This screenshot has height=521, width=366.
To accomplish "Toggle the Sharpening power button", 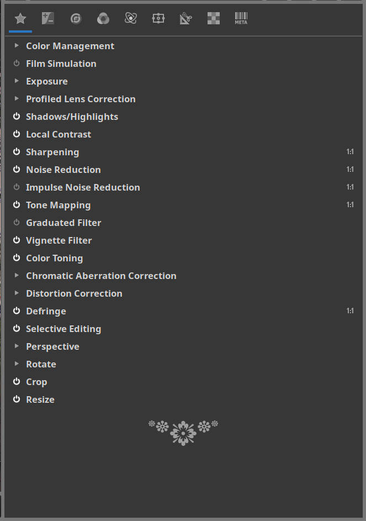I will [x=17, y=152].
